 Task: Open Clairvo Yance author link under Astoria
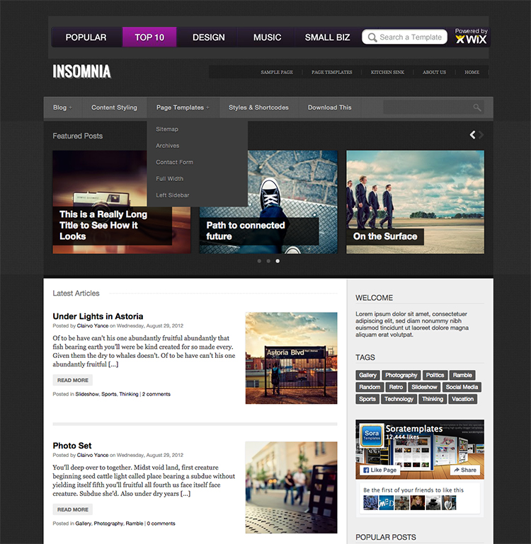[93, 326]
